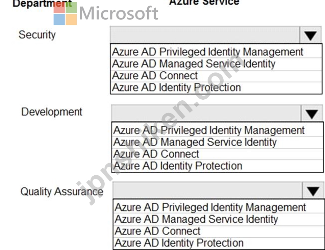Choose Managed Service Identity under Security

(216, 64)
